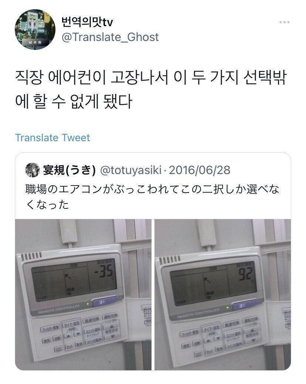Image resolution: width=306 pixels, height=384 pixels.
Task: Click the blue power button in right photo
Action: [245, 305]
